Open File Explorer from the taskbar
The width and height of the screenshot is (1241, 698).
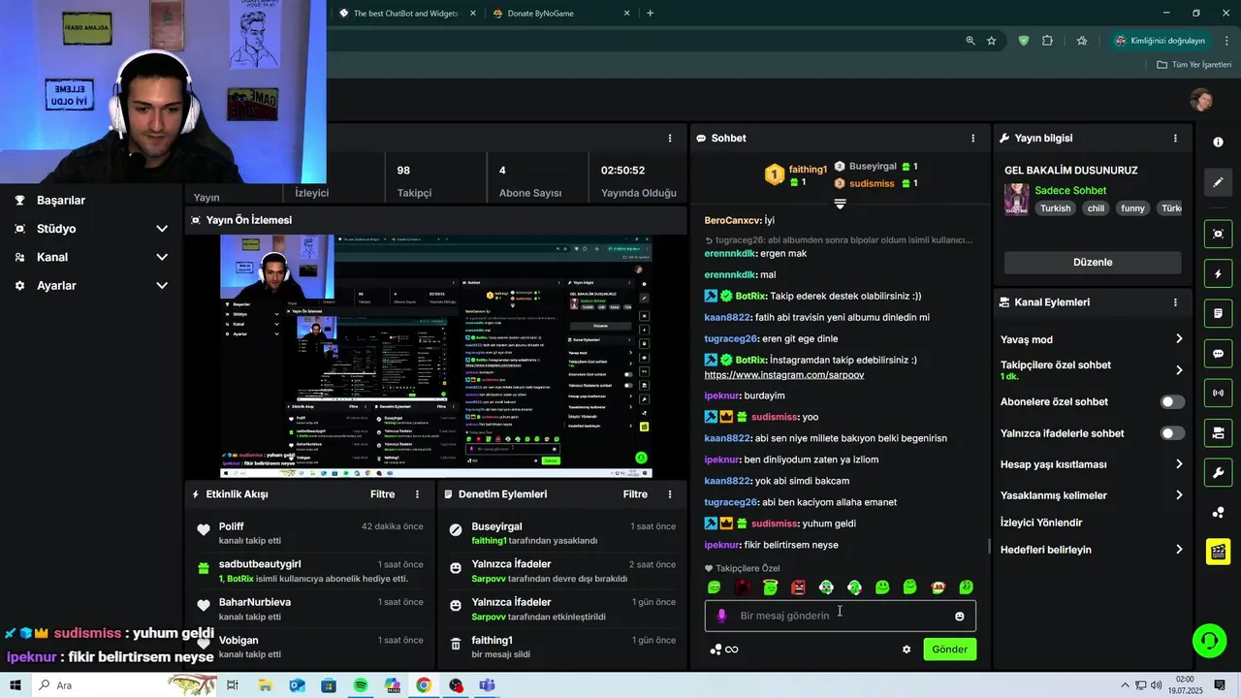coord(265,685)
